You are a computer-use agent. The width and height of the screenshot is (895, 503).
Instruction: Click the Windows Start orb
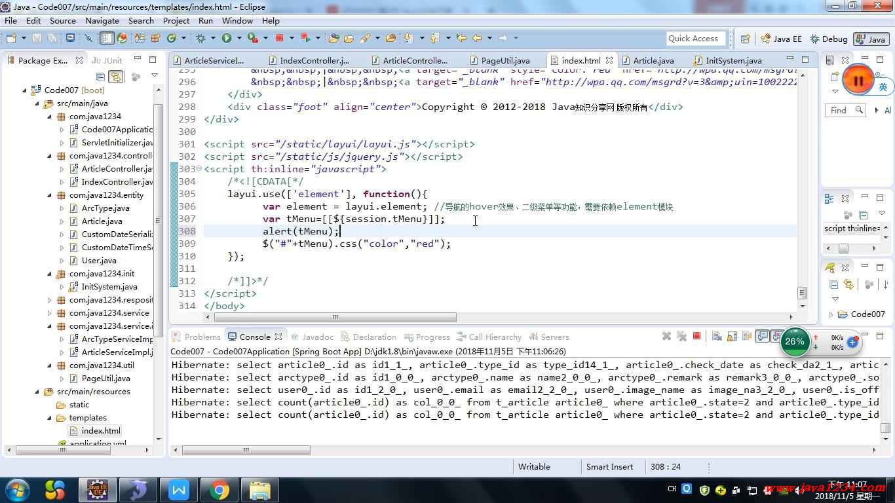pos(18,489)
